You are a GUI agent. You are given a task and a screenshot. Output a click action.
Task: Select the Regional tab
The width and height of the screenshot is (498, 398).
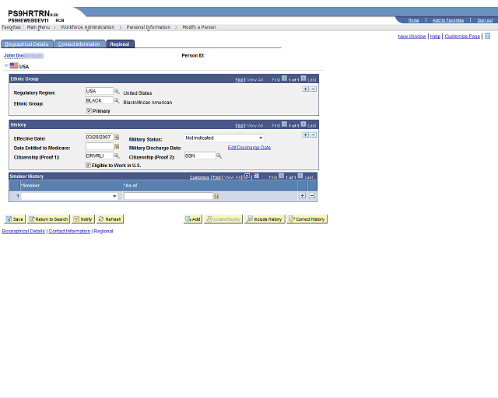coord(120,44)
